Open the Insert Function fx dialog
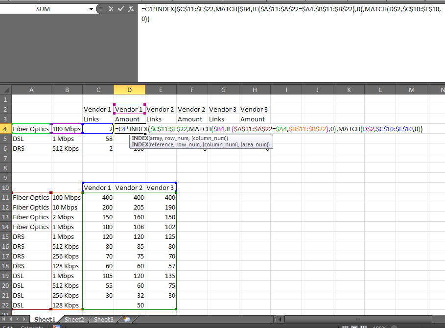 (131, 9)
